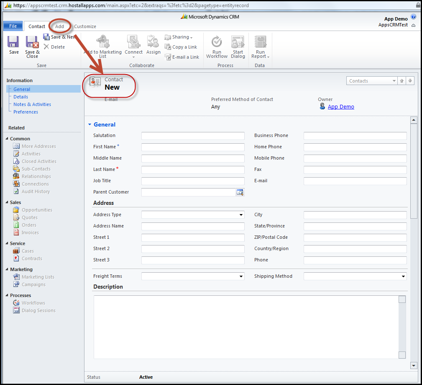This screenshot has width=422, height=385.
Task: Click the Add to Marketing List icon
Action: point(102,42)
